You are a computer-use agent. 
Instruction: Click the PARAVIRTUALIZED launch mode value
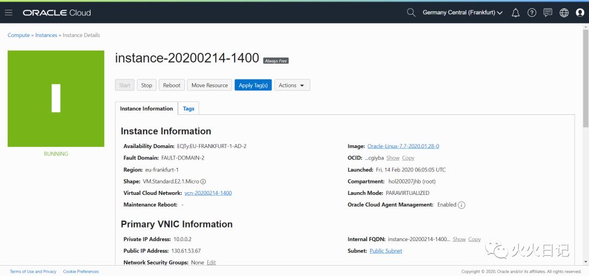(x=407, y=193)
